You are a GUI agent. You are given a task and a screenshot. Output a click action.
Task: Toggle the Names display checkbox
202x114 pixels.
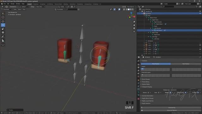pos(148,92)
